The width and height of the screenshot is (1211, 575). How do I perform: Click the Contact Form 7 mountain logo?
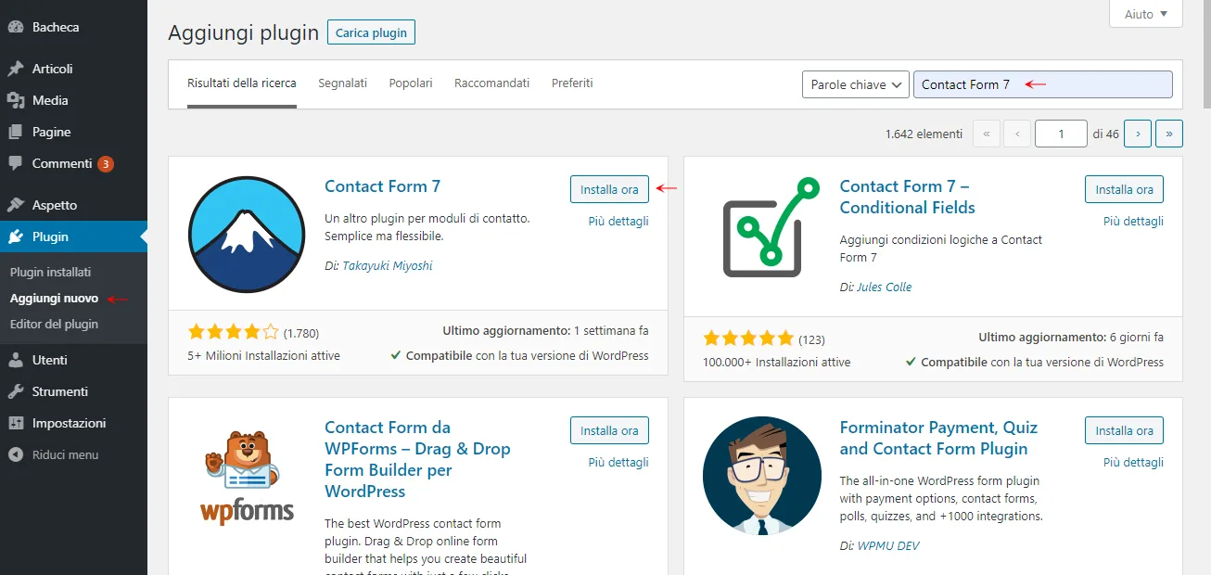coord(247,235)
